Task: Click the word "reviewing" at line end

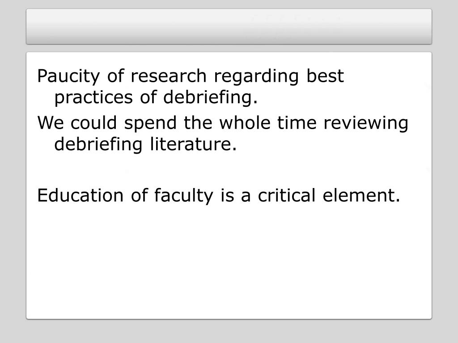Action: (366, 123)
